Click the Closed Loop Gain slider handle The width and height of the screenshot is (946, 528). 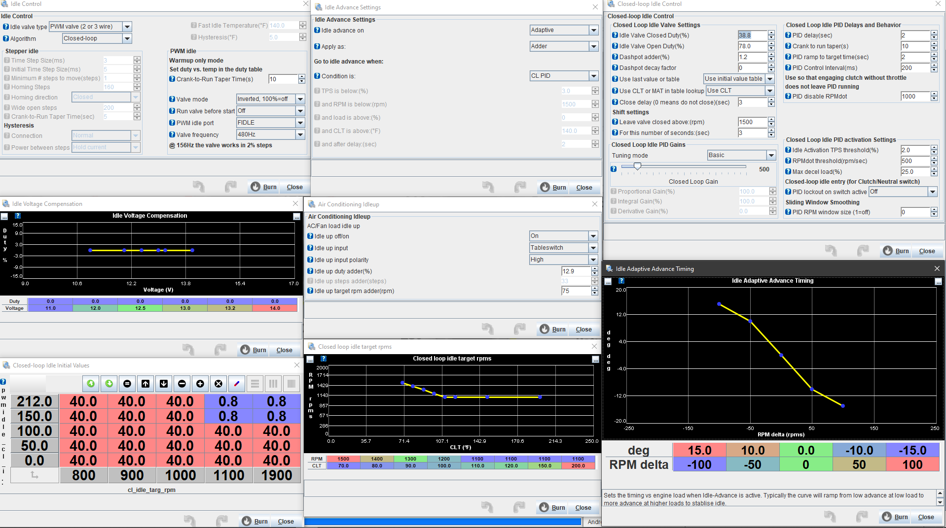coord(637,166)
